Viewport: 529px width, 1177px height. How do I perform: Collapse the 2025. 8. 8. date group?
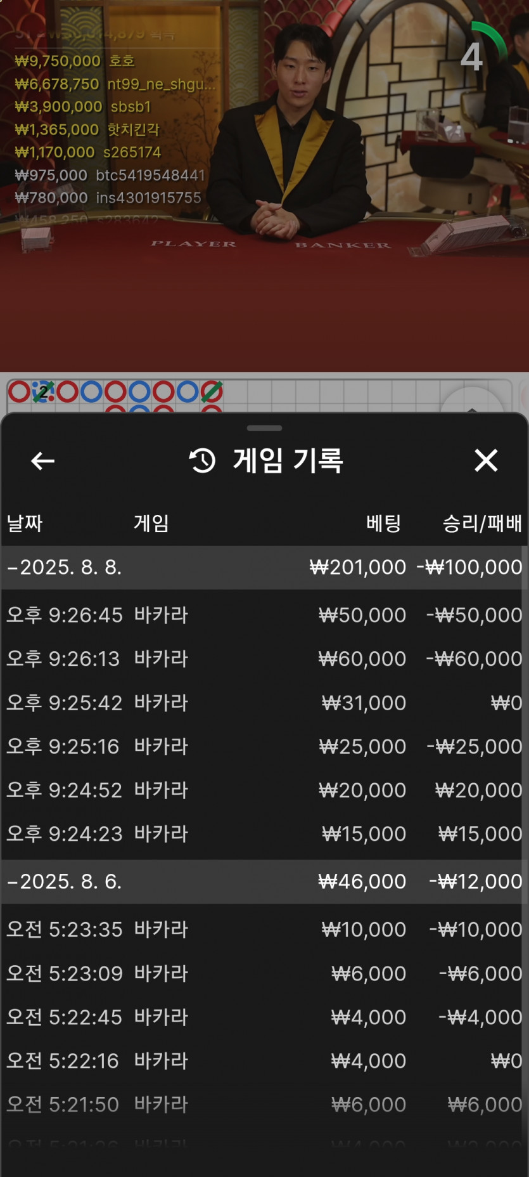[x=264, y=567]
